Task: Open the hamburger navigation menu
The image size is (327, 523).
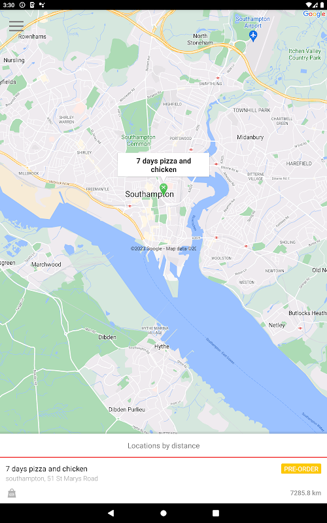Action: pyautogui.click(x=16, y=25)
